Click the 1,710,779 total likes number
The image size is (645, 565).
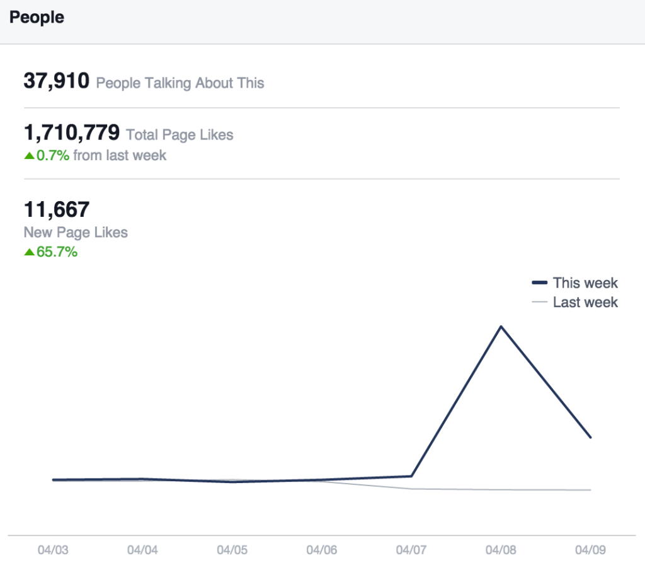[71, 132]
